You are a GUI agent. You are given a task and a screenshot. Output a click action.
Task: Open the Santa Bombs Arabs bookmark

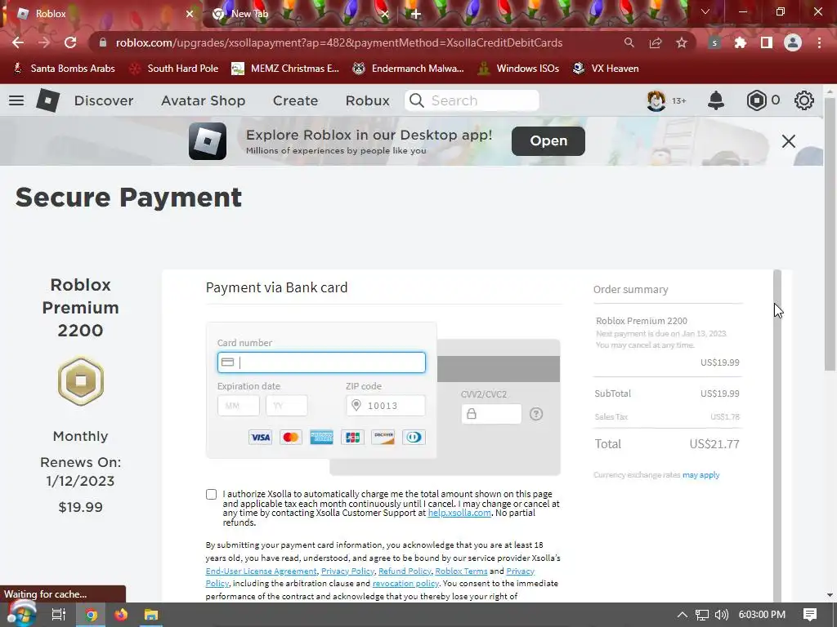point(64,69)
